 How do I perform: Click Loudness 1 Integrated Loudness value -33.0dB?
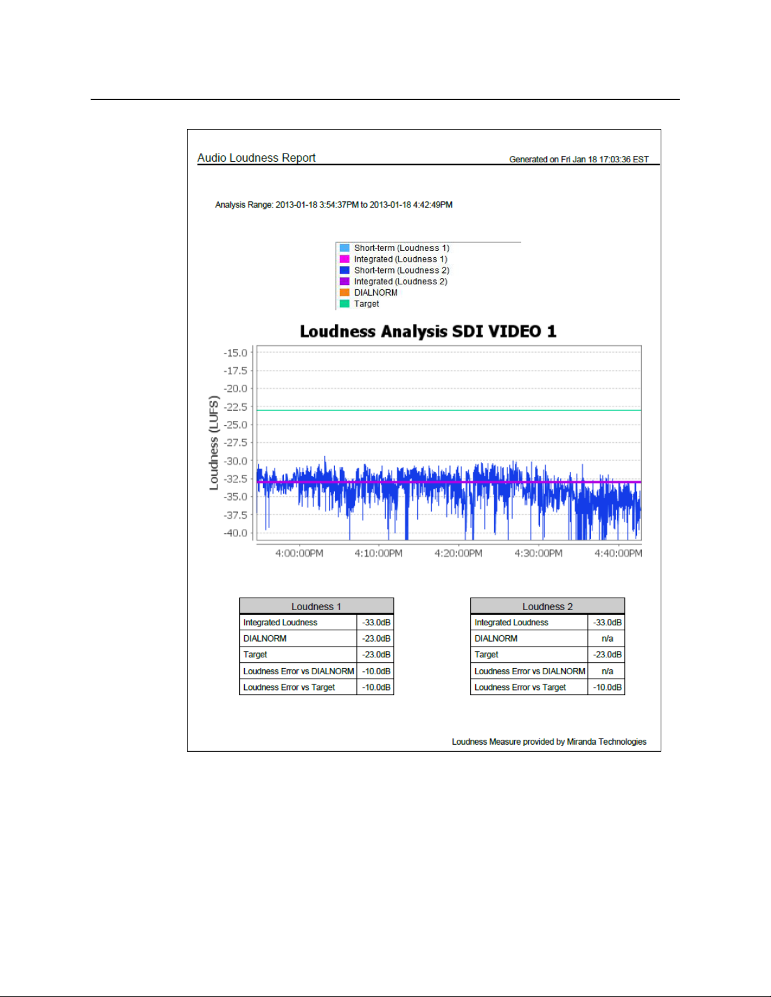pos(376,623)
